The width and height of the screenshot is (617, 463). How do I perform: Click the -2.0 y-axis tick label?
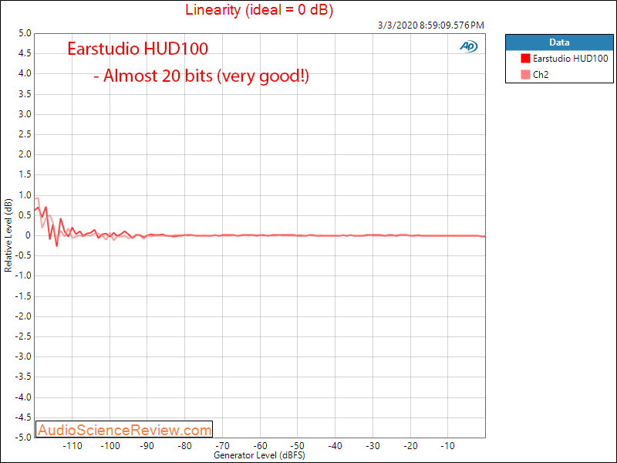point(23,316)
